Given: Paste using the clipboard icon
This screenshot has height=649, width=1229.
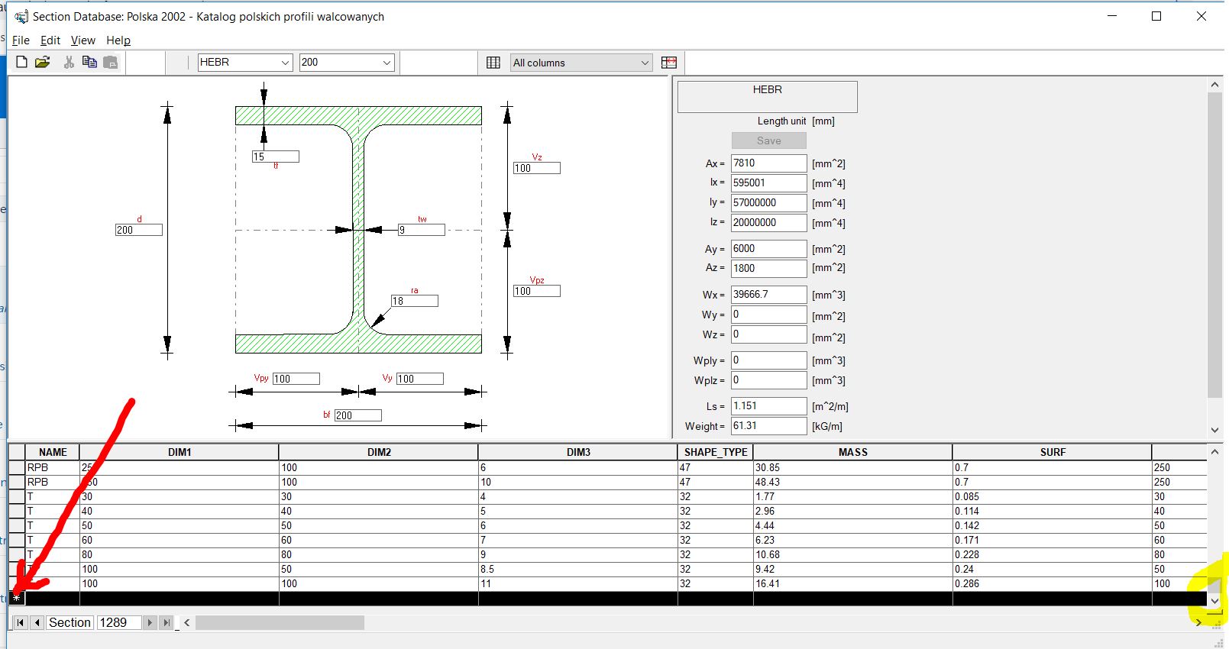Looking at the screenshot, I should coord(111,62).
